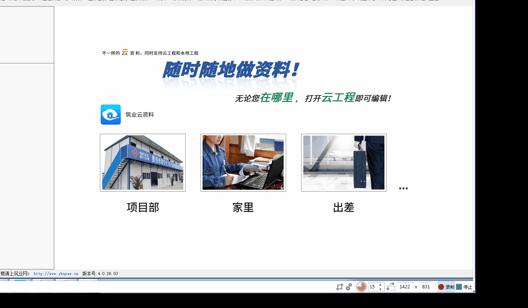Open recorder settings gears icon
Image resolution: width=528 pixels, height=308 pixels.
[349, 287]
